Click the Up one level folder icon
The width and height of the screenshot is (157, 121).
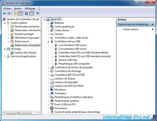pos(15,14)
